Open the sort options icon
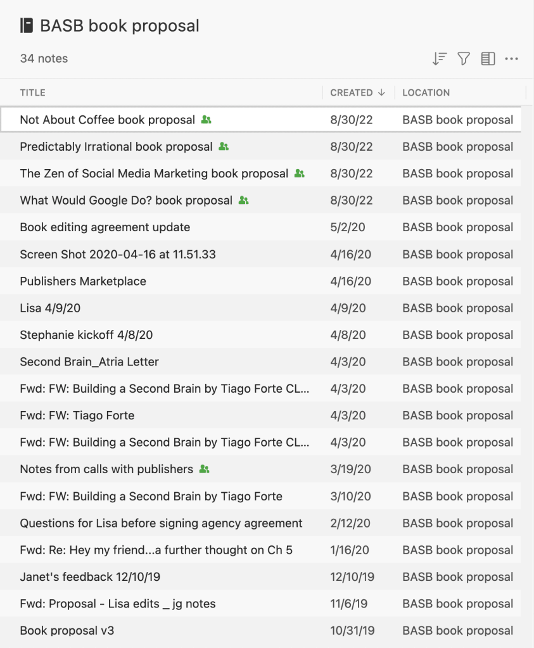Image resolution: width=534 pixels, height=648 pixels. point(439,59)
